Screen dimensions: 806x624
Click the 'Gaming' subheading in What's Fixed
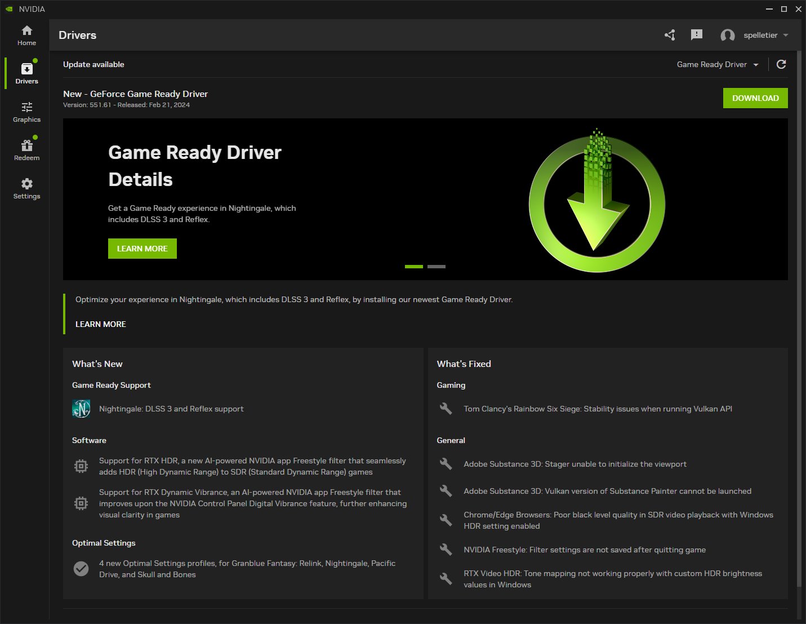(451, 385)
